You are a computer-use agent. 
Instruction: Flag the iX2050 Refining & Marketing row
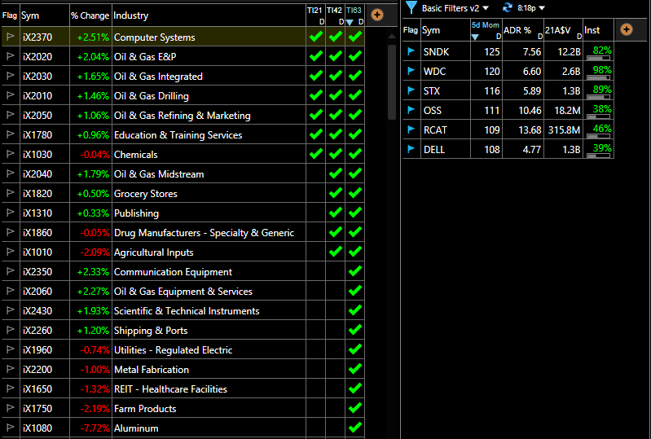(x=11, y=115)
